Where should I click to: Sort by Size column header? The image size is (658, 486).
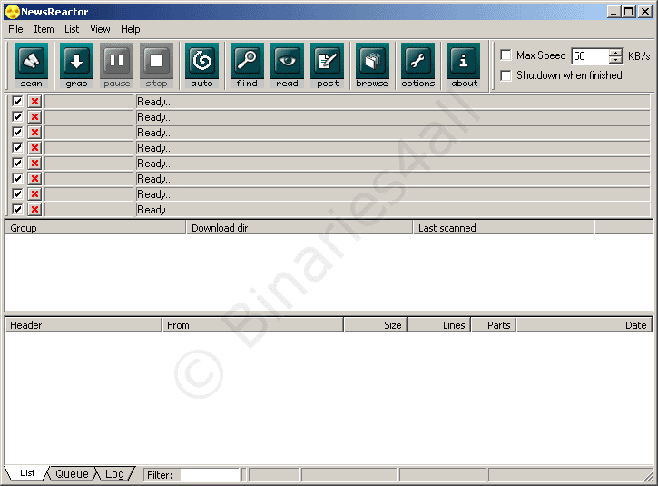pyautogui.click(x=375, y=325)
